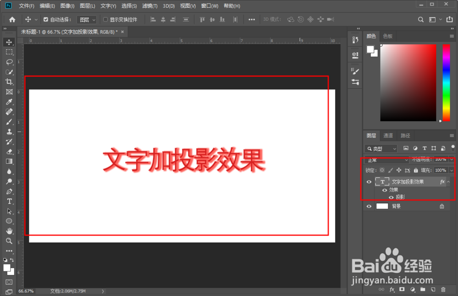The width and height of the screenshot is (458, 296).
Task: Select the Clone Stamp tool
Action: pos(9,132)
